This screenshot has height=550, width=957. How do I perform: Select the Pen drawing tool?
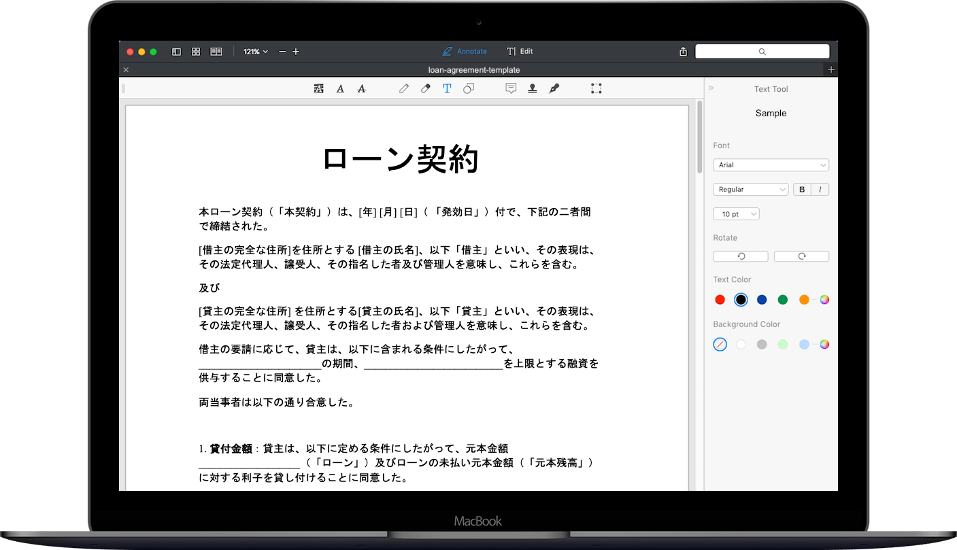point(404,88)
